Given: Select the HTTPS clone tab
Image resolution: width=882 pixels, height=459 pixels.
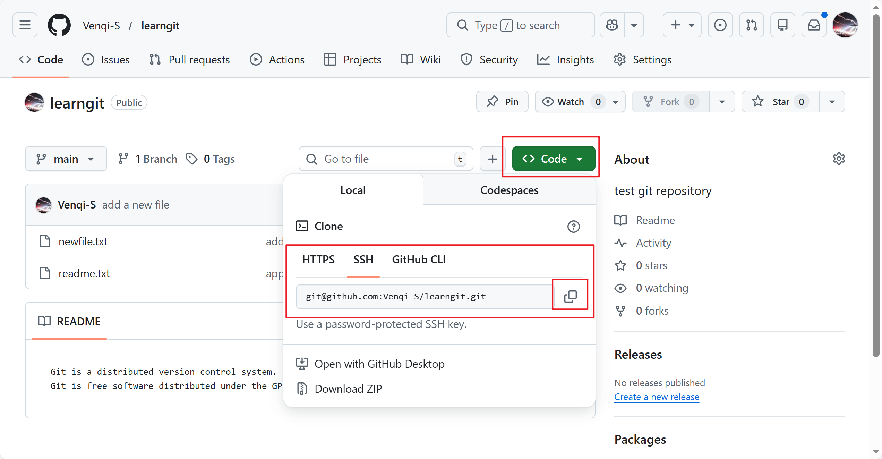Looking at the screenshot, I should click(318, 260).
